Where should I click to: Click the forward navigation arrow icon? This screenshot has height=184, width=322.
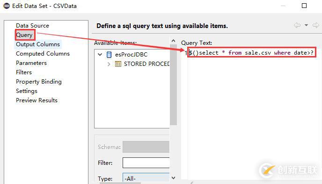pyautogui.click(x=315, y=25)
